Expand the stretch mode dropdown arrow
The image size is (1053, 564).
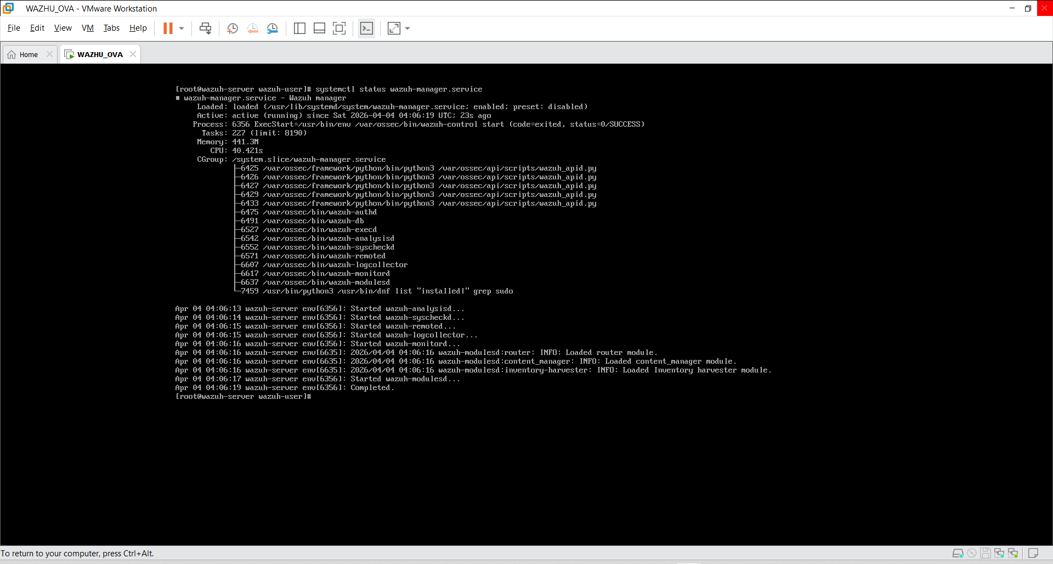click(407, 29)
